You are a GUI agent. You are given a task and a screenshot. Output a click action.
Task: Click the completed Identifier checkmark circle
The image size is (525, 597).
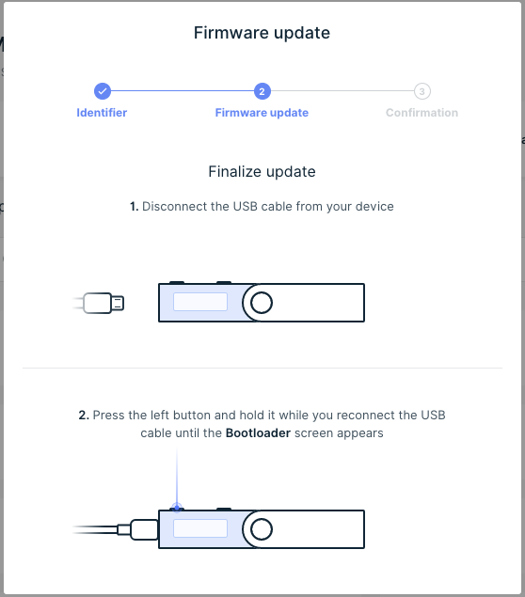[x=103, y=91]
